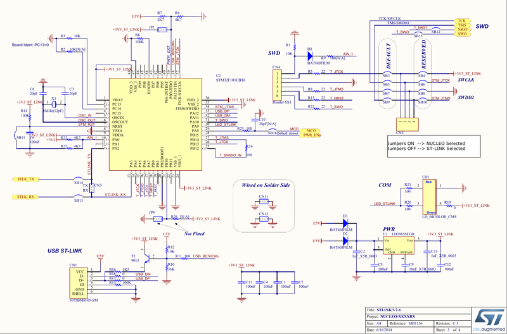Click the LD_BICOLOR_CMS label
The width and height of the screenshot is (507, 334).
[x=439, y=217]
